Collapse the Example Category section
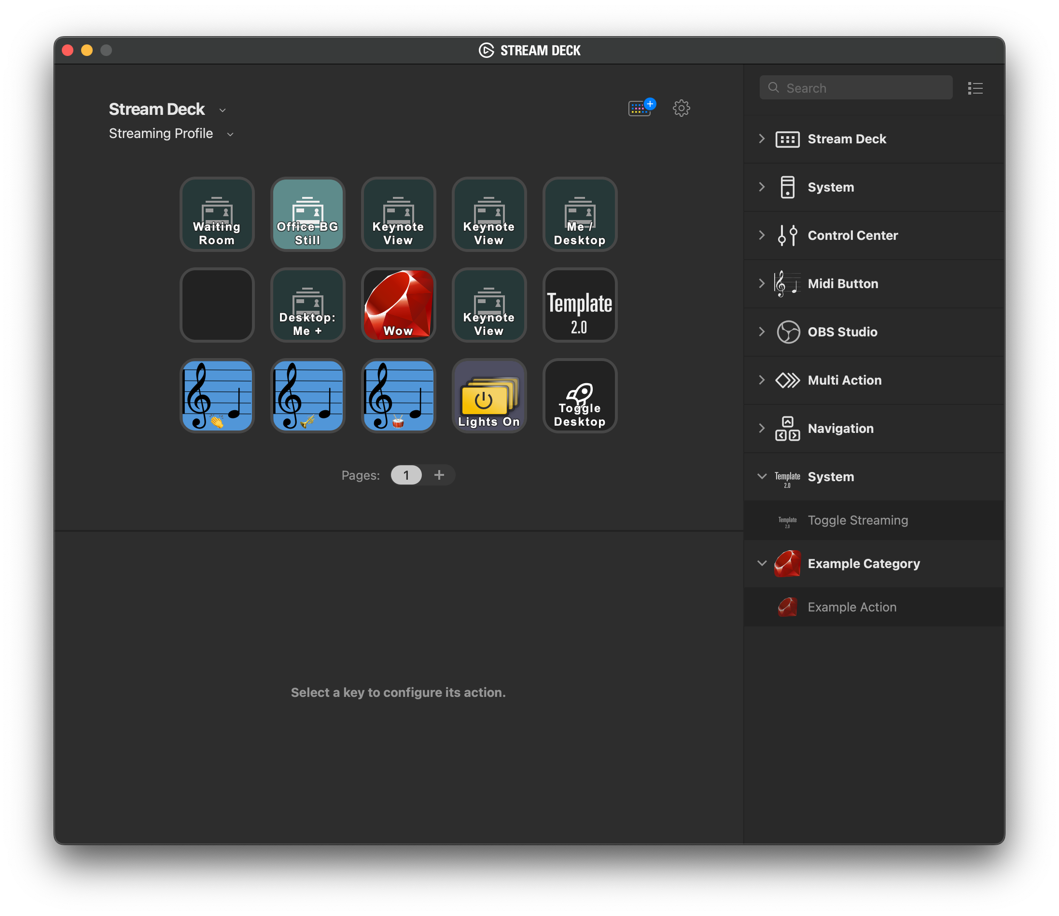This screenshot has height=916, width=1059. pyautogui.click(x=762, y=563)
